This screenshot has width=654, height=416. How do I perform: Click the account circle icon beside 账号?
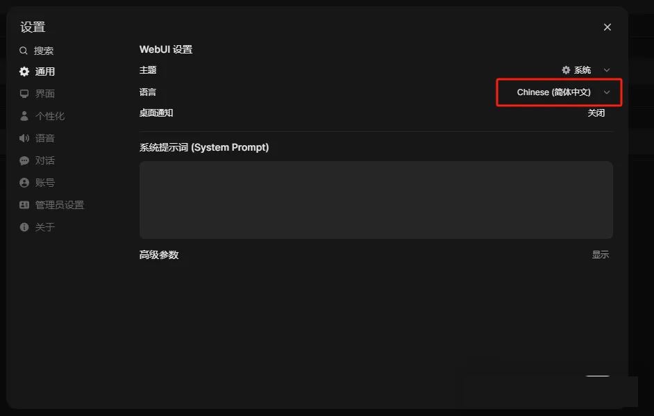point(24,183)
